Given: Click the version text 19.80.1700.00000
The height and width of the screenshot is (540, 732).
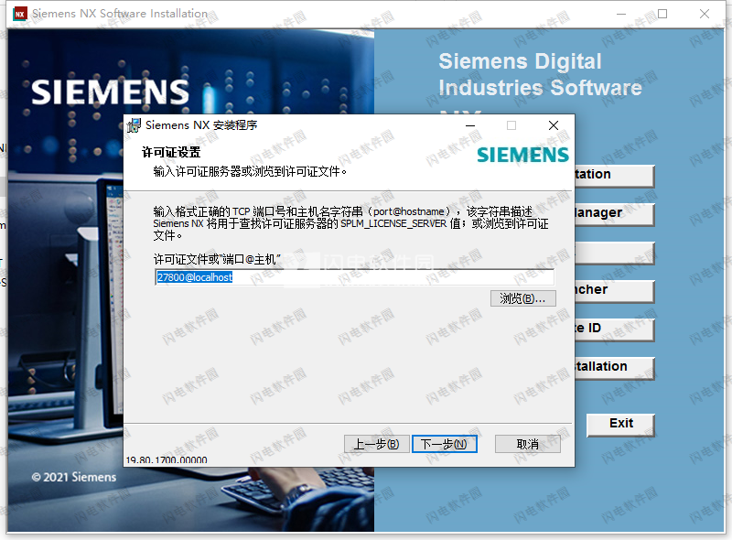Looking at the screenshot, I should tap(167, 460).
